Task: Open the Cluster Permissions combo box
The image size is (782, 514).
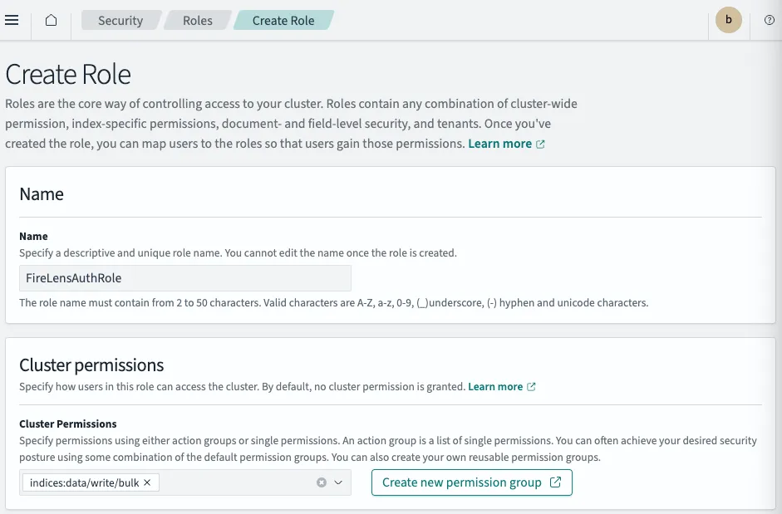Action: [237, 482]
